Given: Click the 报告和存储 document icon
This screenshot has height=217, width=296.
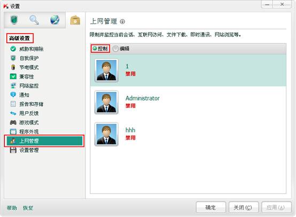Looking at the screenshot, I should pos(13,104).
